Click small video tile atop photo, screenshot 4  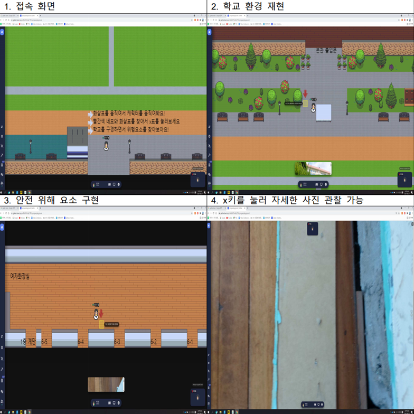313,229
